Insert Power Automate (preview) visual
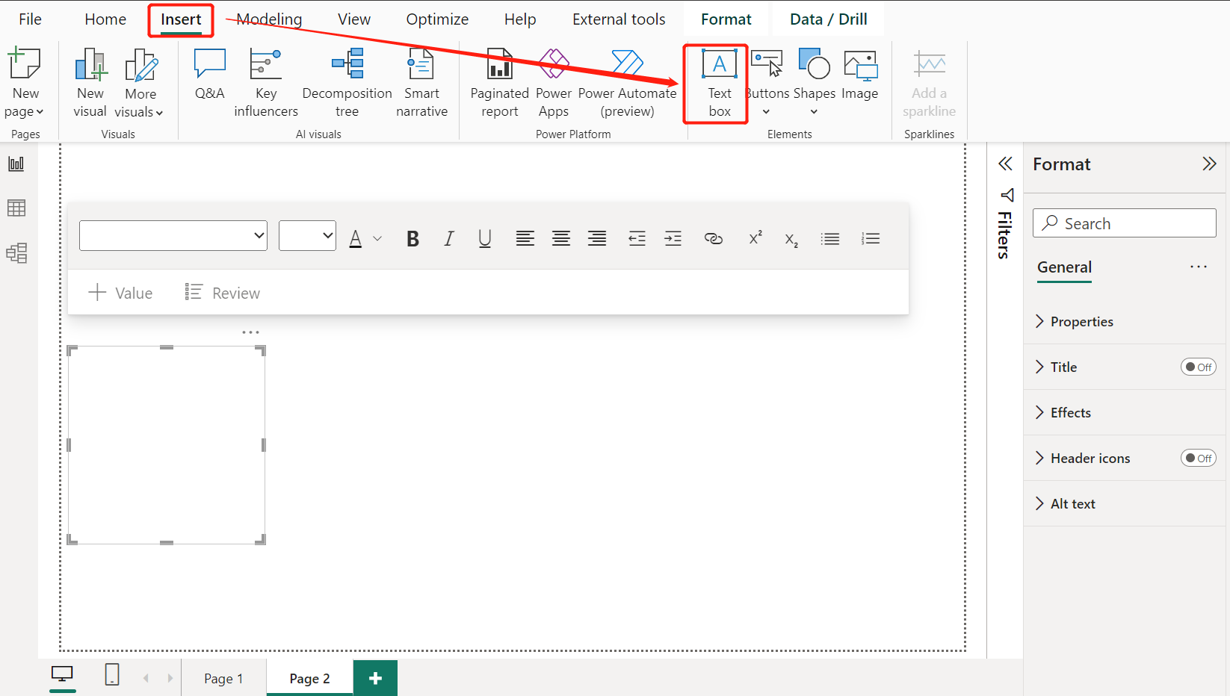 point(627,82)
